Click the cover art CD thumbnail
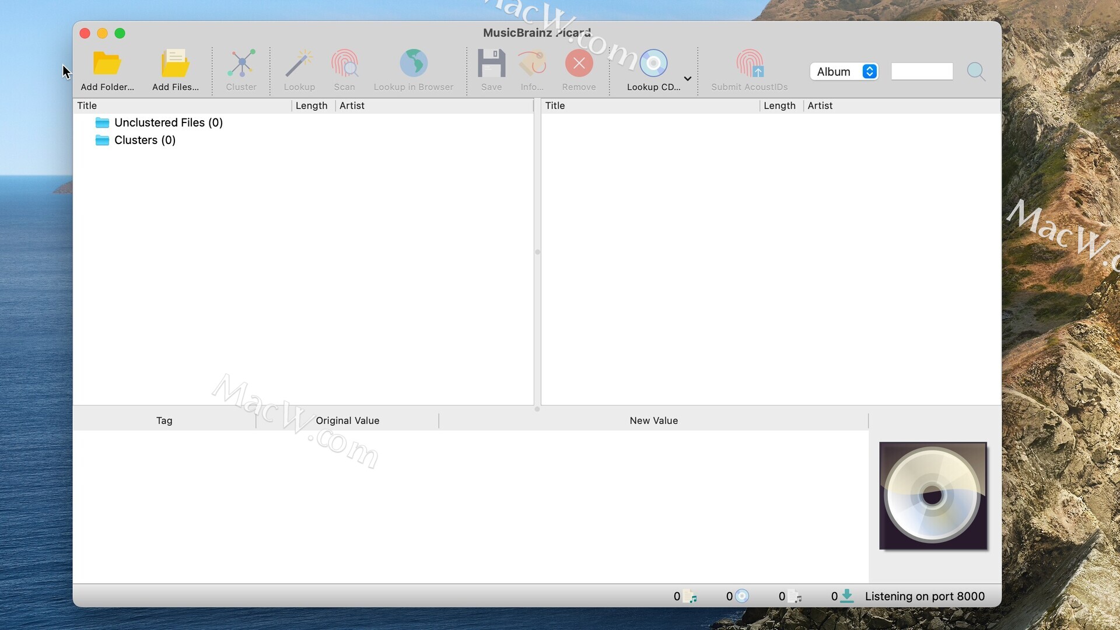Image resolution: width=1120 pixels, height=630 pixels. [933, 496]
